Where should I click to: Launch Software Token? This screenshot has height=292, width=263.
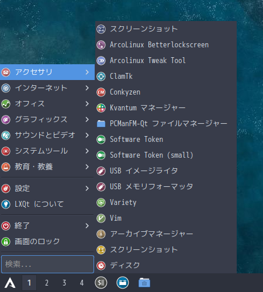click(166, 140)
